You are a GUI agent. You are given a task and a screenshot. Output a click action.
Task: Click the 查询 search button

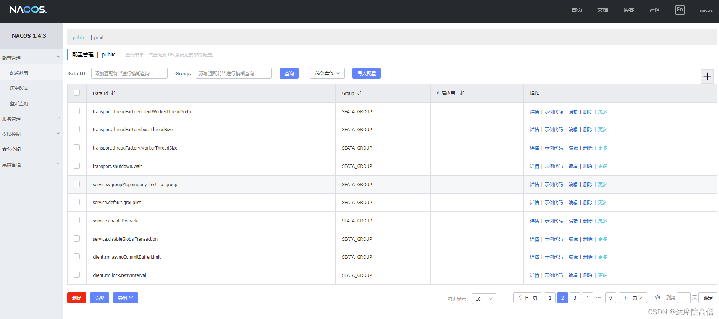pos(289,73)
